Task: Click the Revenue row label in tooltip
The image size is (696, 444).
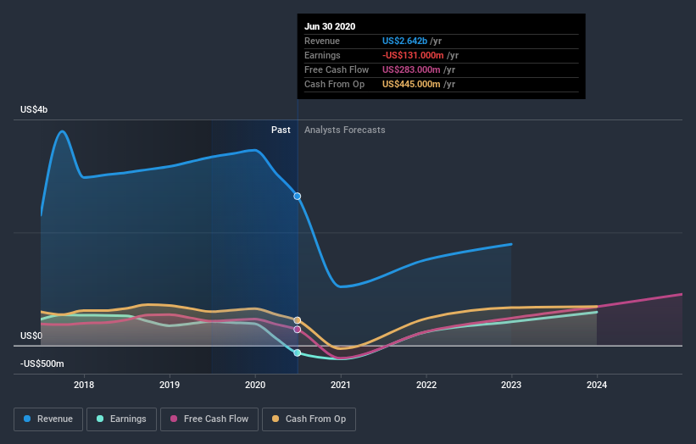Action: click(322, 41)
